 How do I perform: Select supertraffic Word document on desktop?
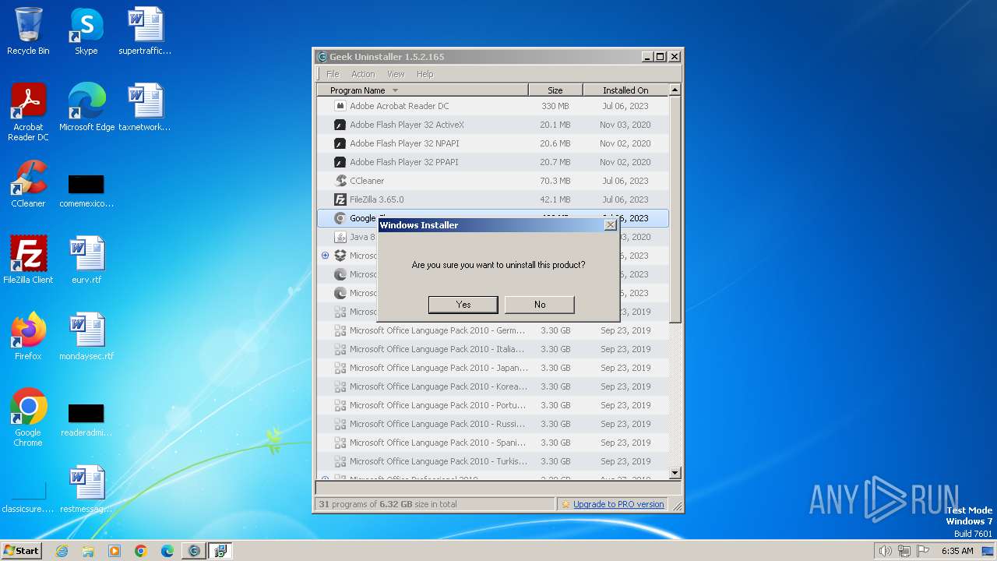(145, 31)
